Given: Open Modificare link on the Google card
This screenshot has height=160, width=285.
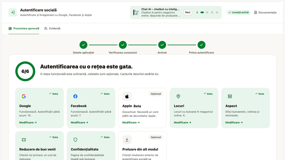Looking at the screenshot, I should tap(28, 123).
